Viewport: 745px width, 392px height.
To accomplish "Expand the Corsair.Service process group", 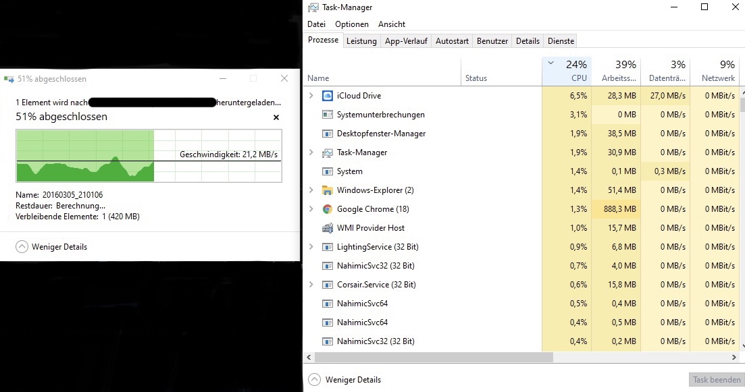I will pyautogui.click(x=311, y=285).
